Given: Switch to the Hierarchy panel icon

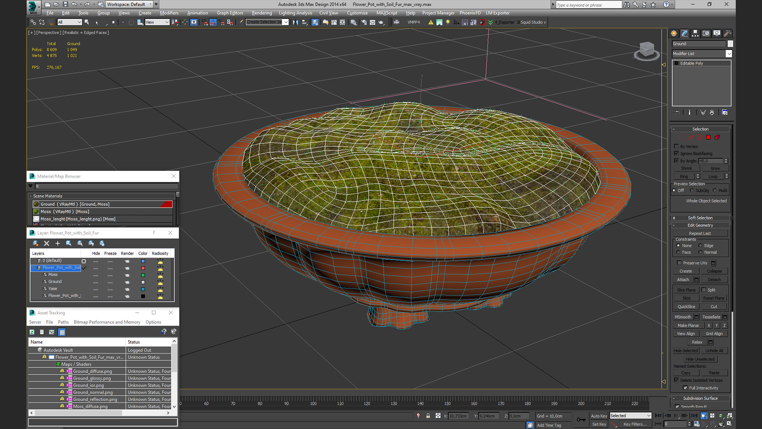Looking at the screenshot, I should (695, 33).
